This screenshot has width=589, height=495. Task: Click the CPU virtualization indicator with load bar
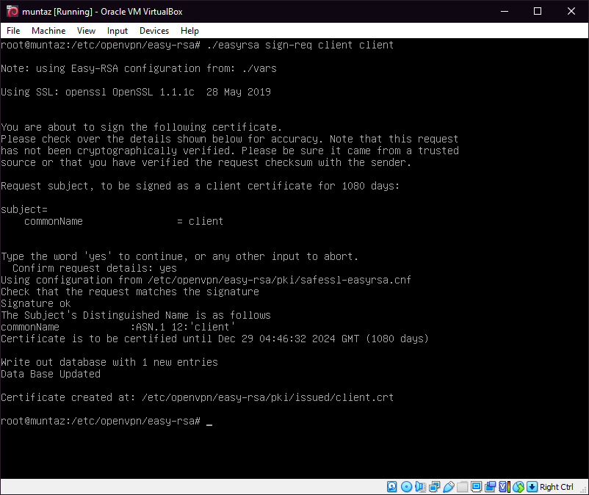[505, 487]
